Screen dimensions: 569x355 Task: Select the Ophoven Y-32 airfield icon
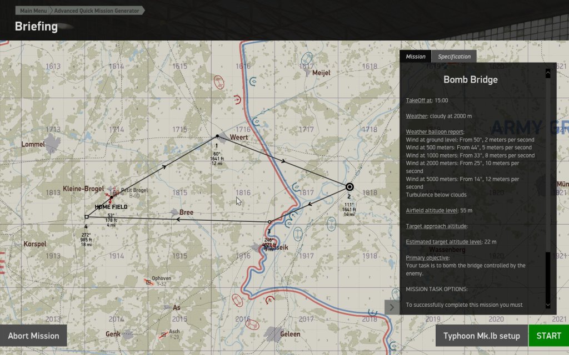point(148,282)
